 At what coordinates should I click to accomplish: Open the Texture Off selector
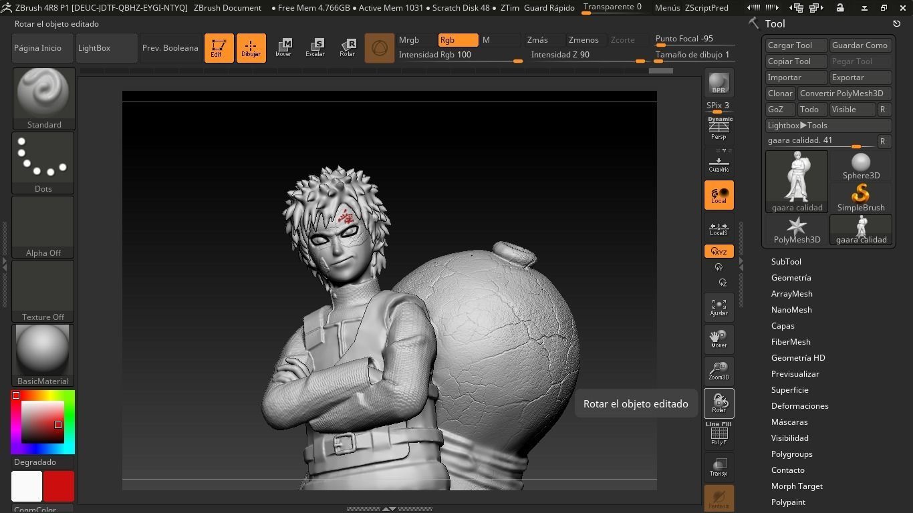click(x=43, y=291)
